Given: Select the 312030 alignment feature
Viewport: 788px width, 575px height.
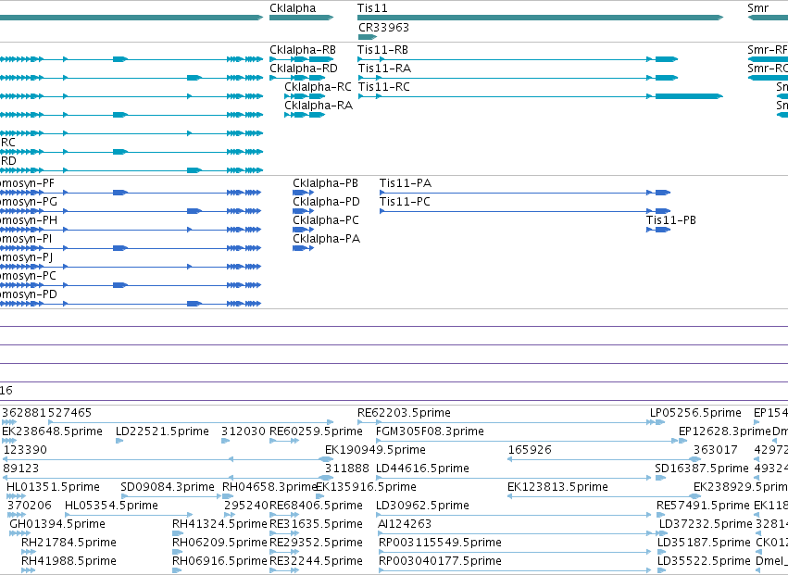Looking at the screenshot, I should coord(226,441).
